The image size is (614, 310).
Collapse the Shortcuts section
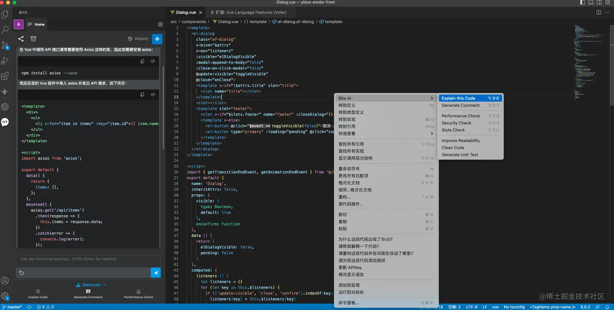pos(92,285)
